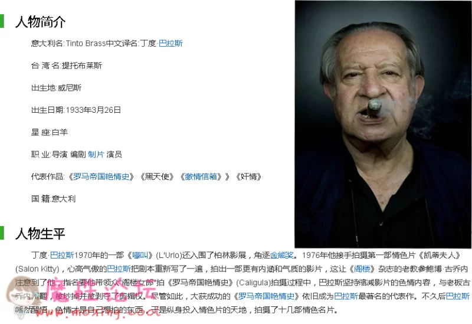This screenshot has width=472, height=324.
Task: Open the 巴拉斯 link before 最著名的代表作
Action: (x=346, y=296)
